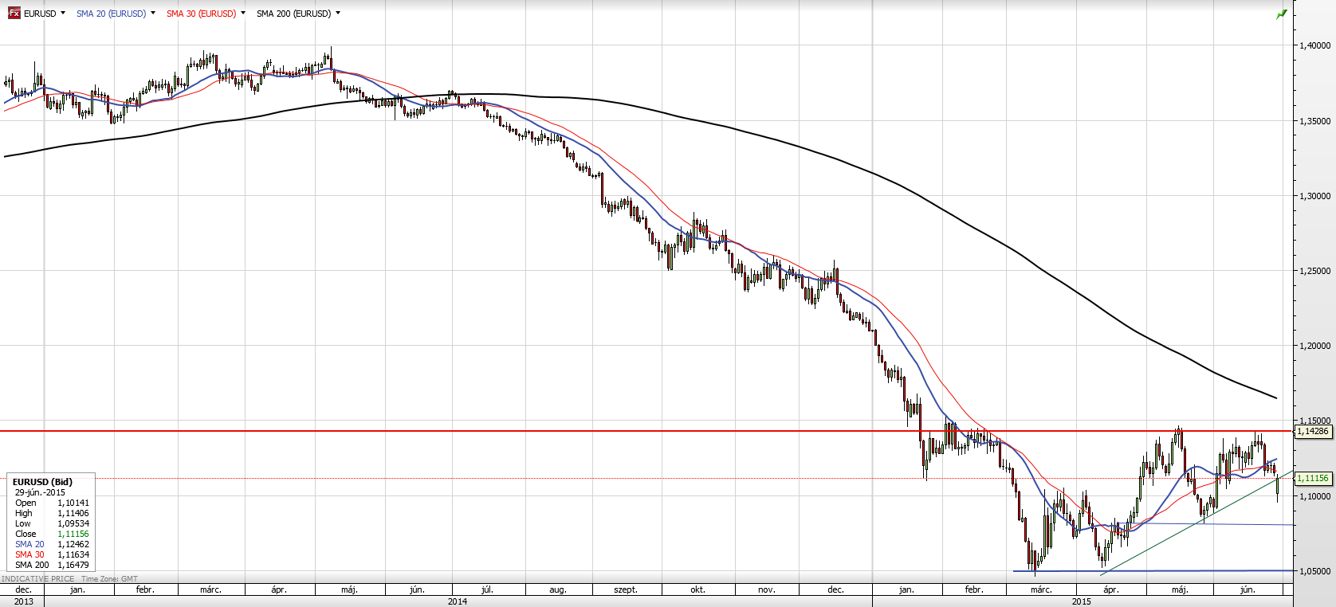Expand the SMA 200 (EURUSD) dropdown
Viewport: 1336px width, 607px height.
click(x=338, y=13)
